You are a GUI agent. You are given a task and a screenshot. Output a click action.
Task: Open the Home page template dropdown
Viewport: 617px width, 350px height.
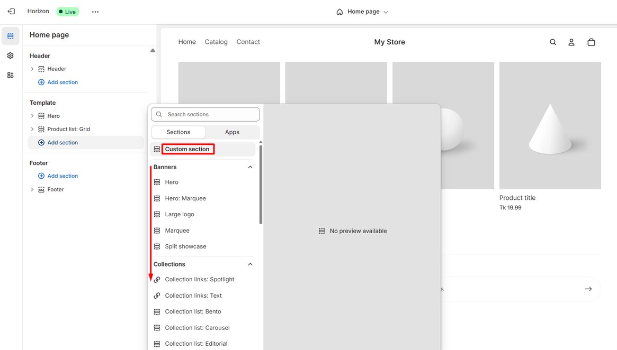point(362,12)
